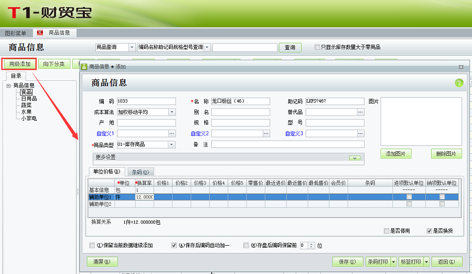
Task: Select 水果 in the category tree
Action: point(26,112)
